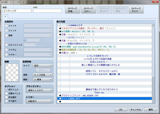
Task: Enable the セルフスイッチ checkbox
Action: [x=6, y=45]
